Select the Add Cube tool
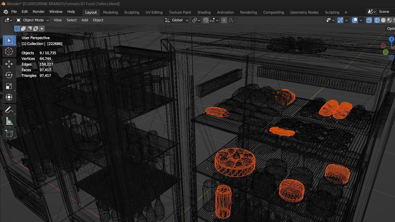Viewport: 395px width, 222px height. click(x=9, y=133)
